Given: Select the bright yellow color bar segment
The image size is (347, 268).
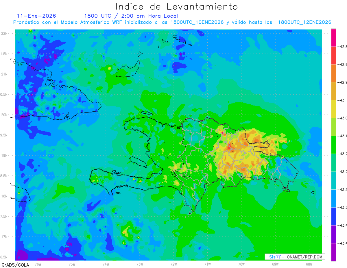Looking at the screenshot, I should pos(333,109).
